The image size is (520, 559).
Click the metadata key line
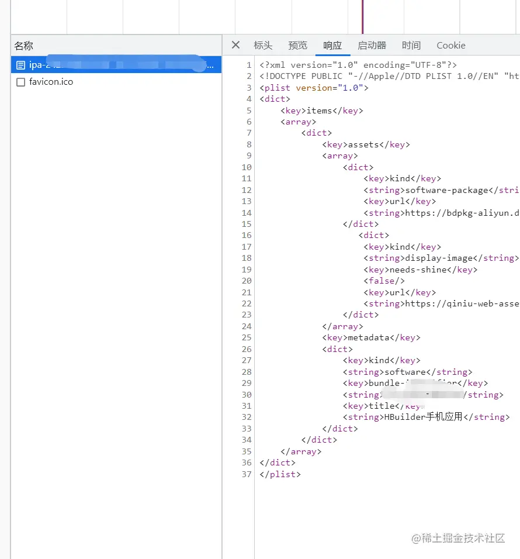[x=371, y=337]
